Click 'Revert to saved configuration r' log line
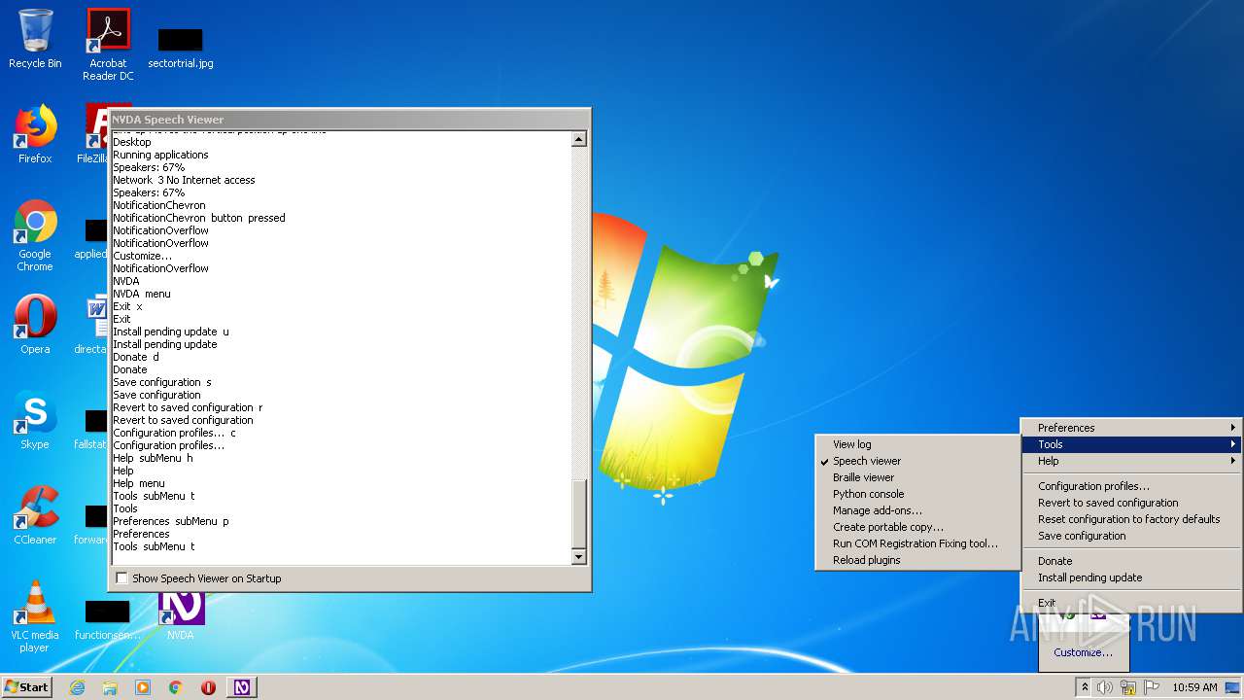Image resolution: width=1244 pixels, height=700 pixels. coord(188,407)
